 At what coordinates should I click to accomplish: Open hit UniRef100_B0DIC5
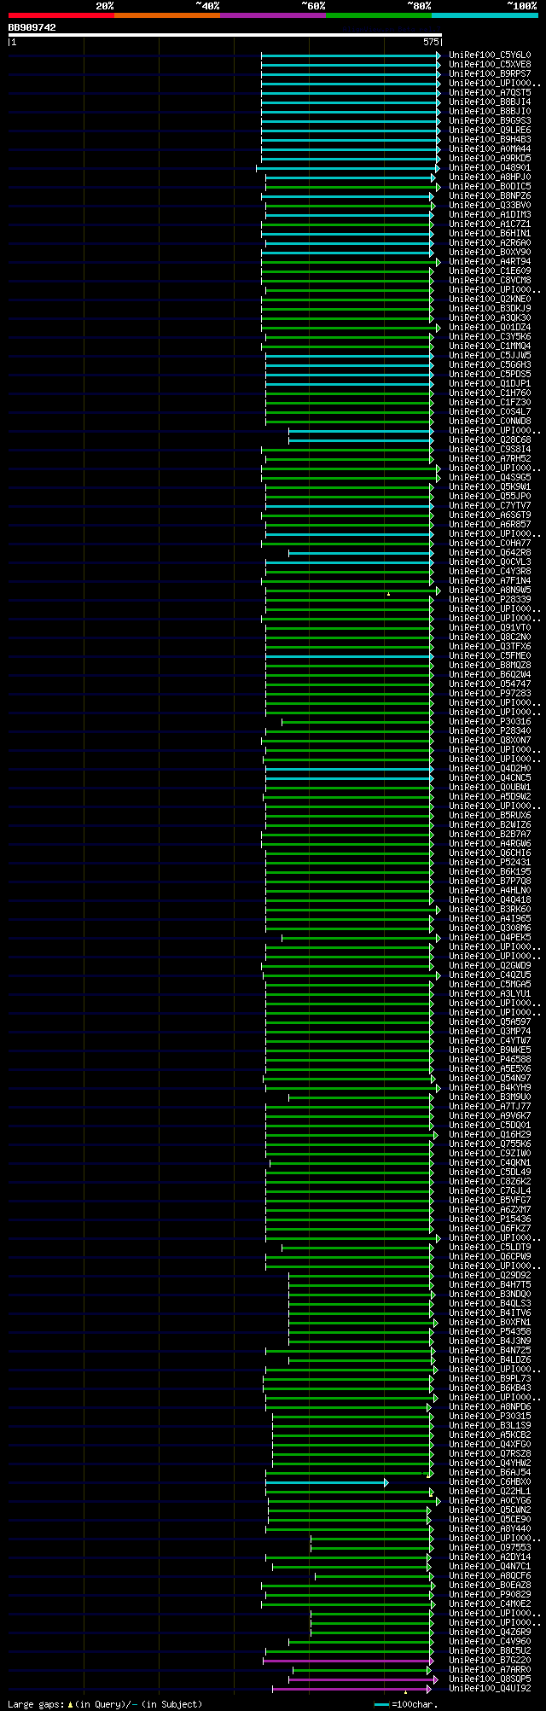coord(490,187)
